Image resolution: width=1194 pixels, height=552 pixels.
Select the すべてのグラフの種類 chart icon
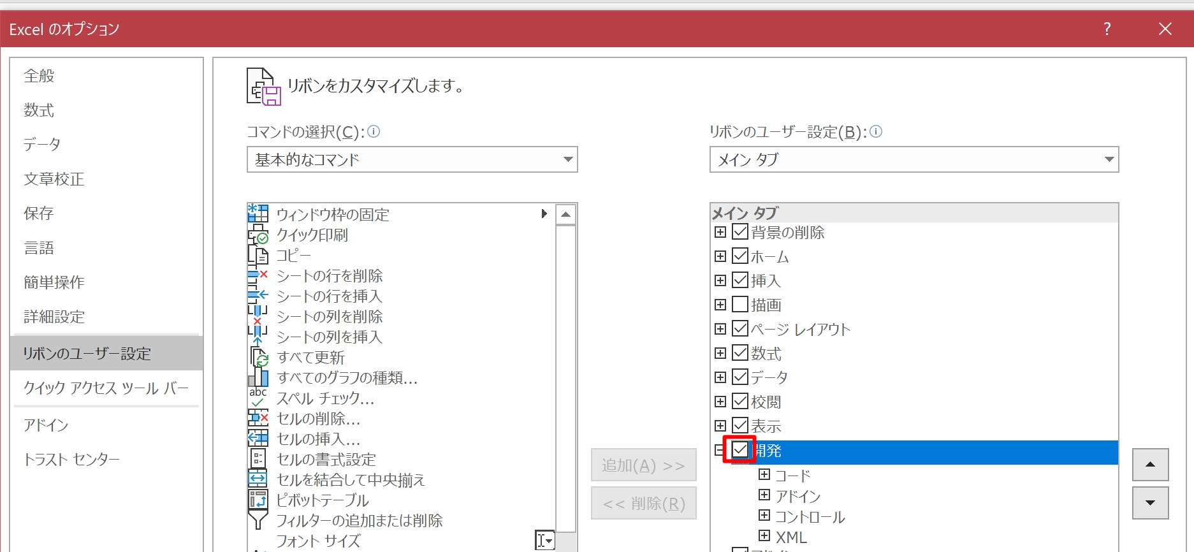click(258, 377)
